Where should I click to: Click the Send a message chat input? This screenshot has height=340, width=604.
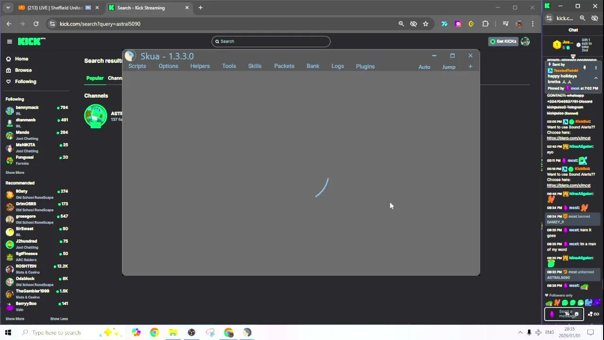565,314
